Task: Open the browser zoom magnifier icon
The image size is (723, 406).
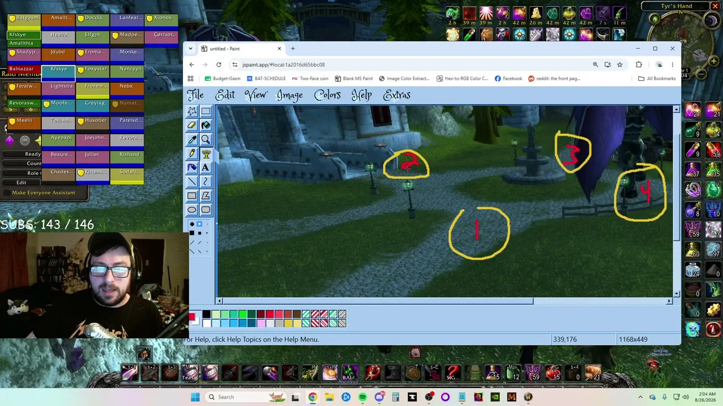Action: [595, 64]
